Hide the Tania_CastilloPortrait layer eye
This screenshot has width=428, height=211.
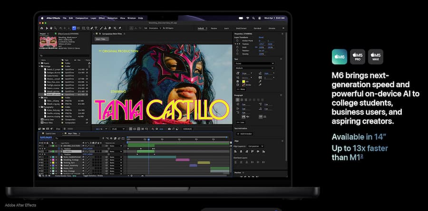(x=40, y=157)
